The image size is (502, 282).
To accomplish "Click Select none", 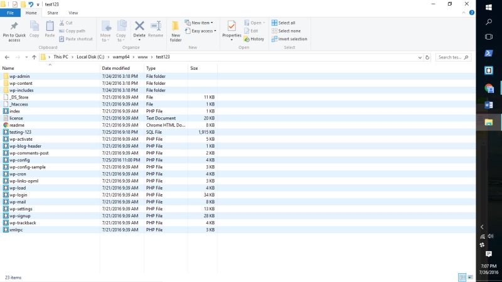I will 286,31.
